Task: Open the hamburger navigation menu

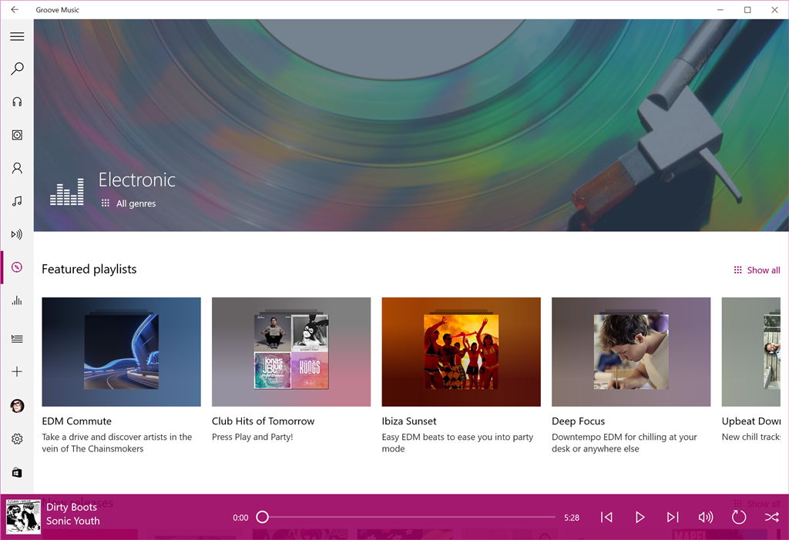Action: pyautogui.click(x=17, y=36)
